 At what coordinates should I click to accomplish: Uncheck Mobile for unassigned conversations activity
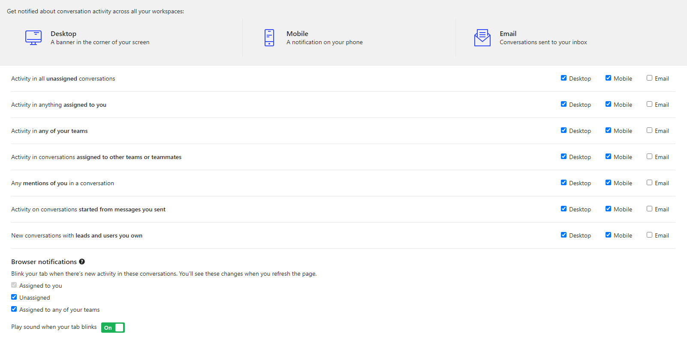pos(608,78)
